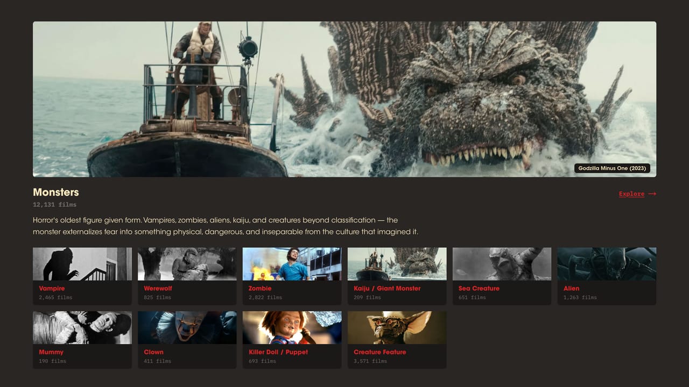689x387 pixels.
Task: Select the Vampire category title
Action: 52,289
